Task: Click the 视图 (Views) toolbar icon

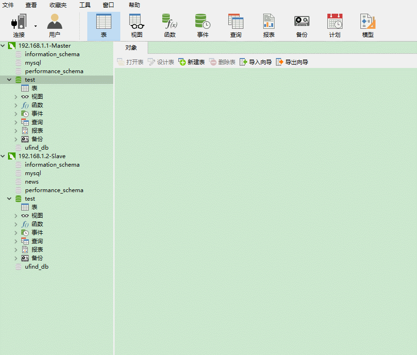Action: click(136, 25)
